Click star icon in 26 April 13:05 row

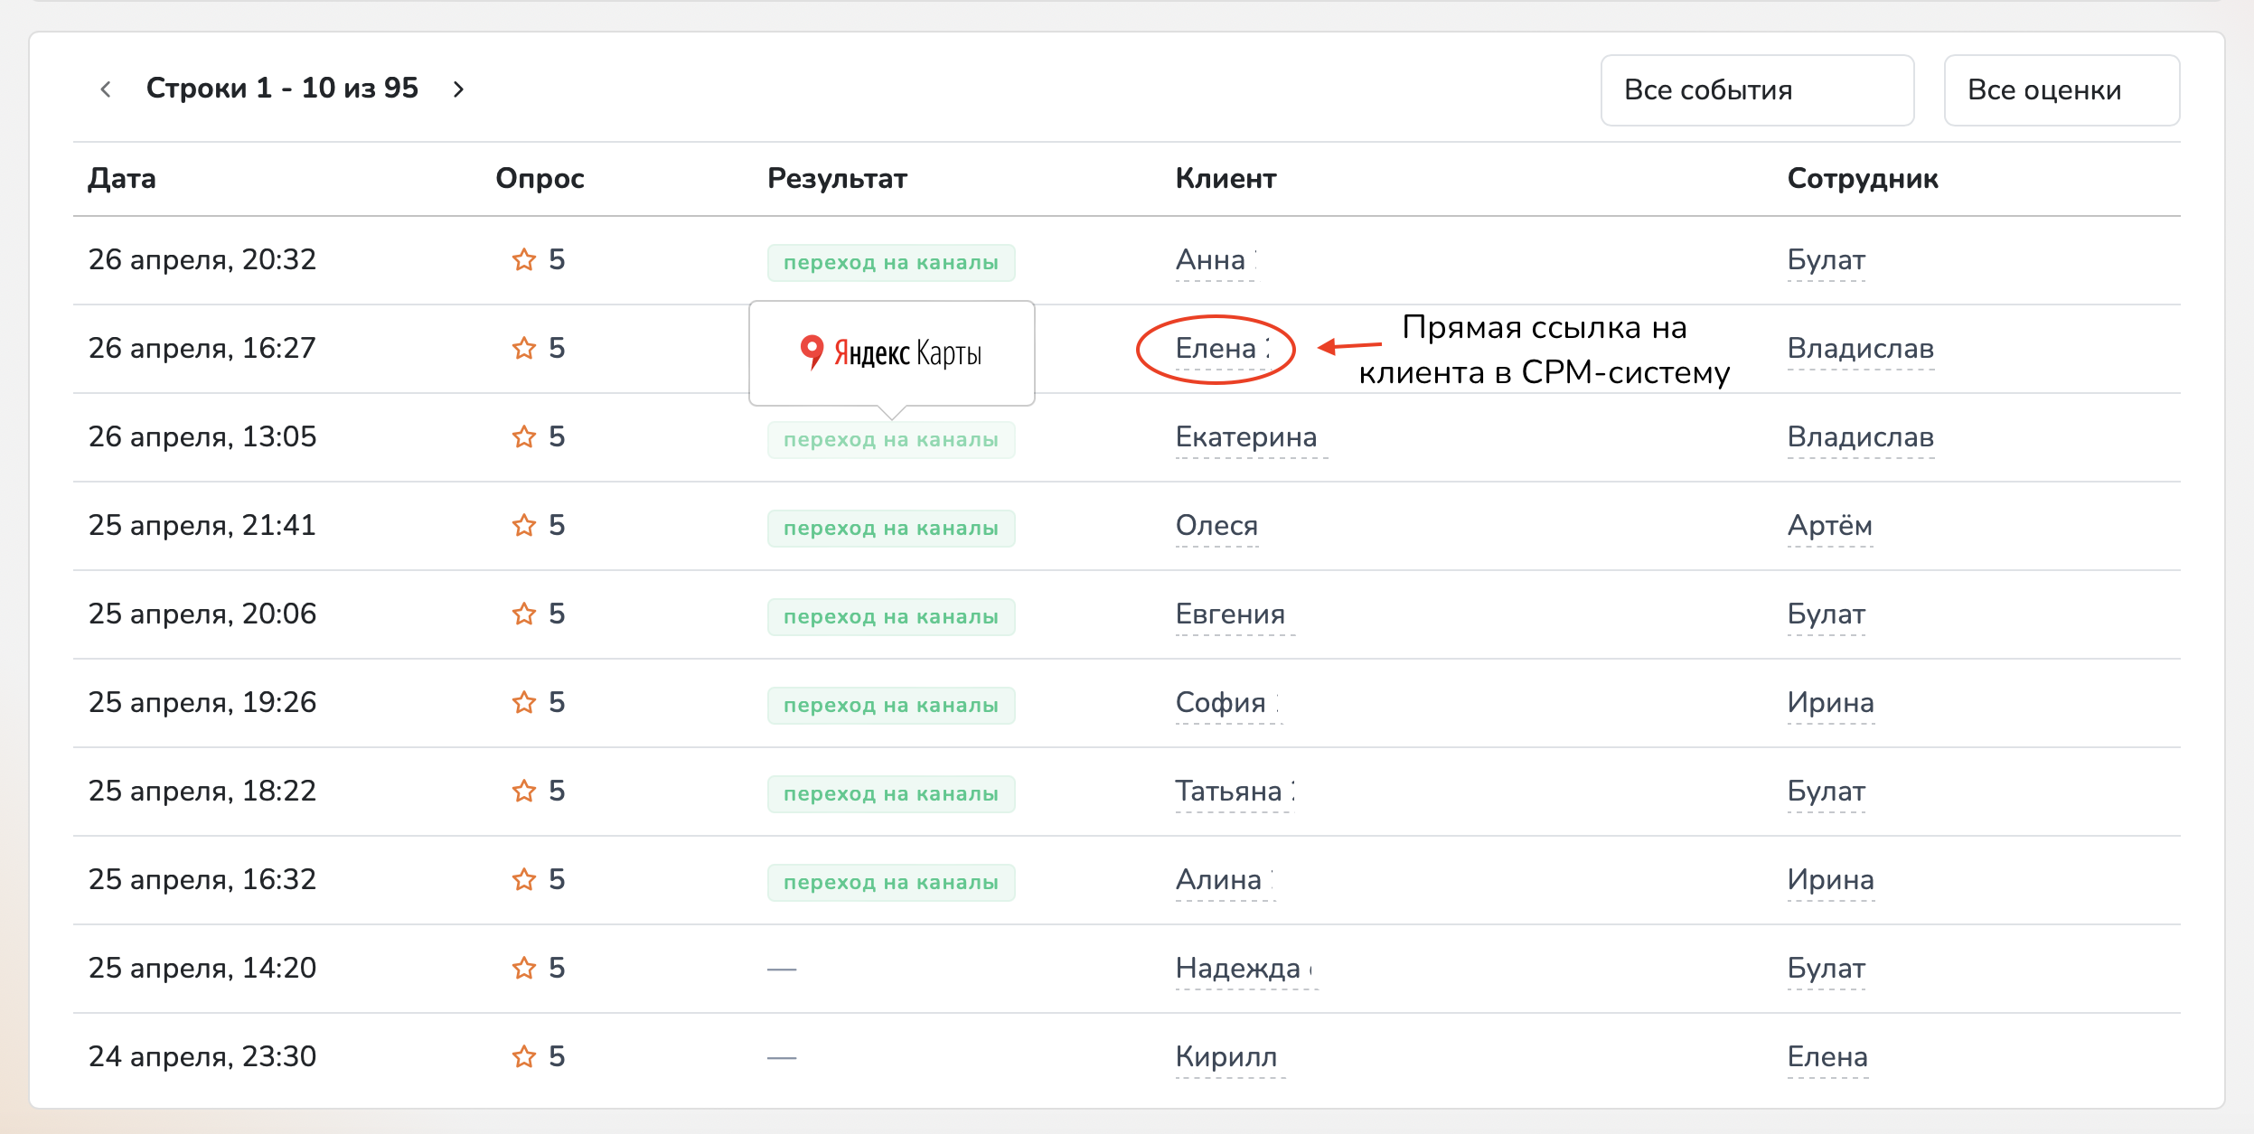click(x=524, y=436)
